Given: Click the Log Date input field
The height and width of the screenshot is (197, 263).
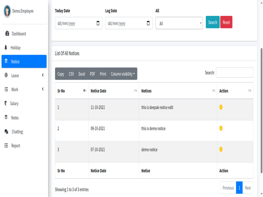Looking at the screenshot, I should tap(129, 23).
